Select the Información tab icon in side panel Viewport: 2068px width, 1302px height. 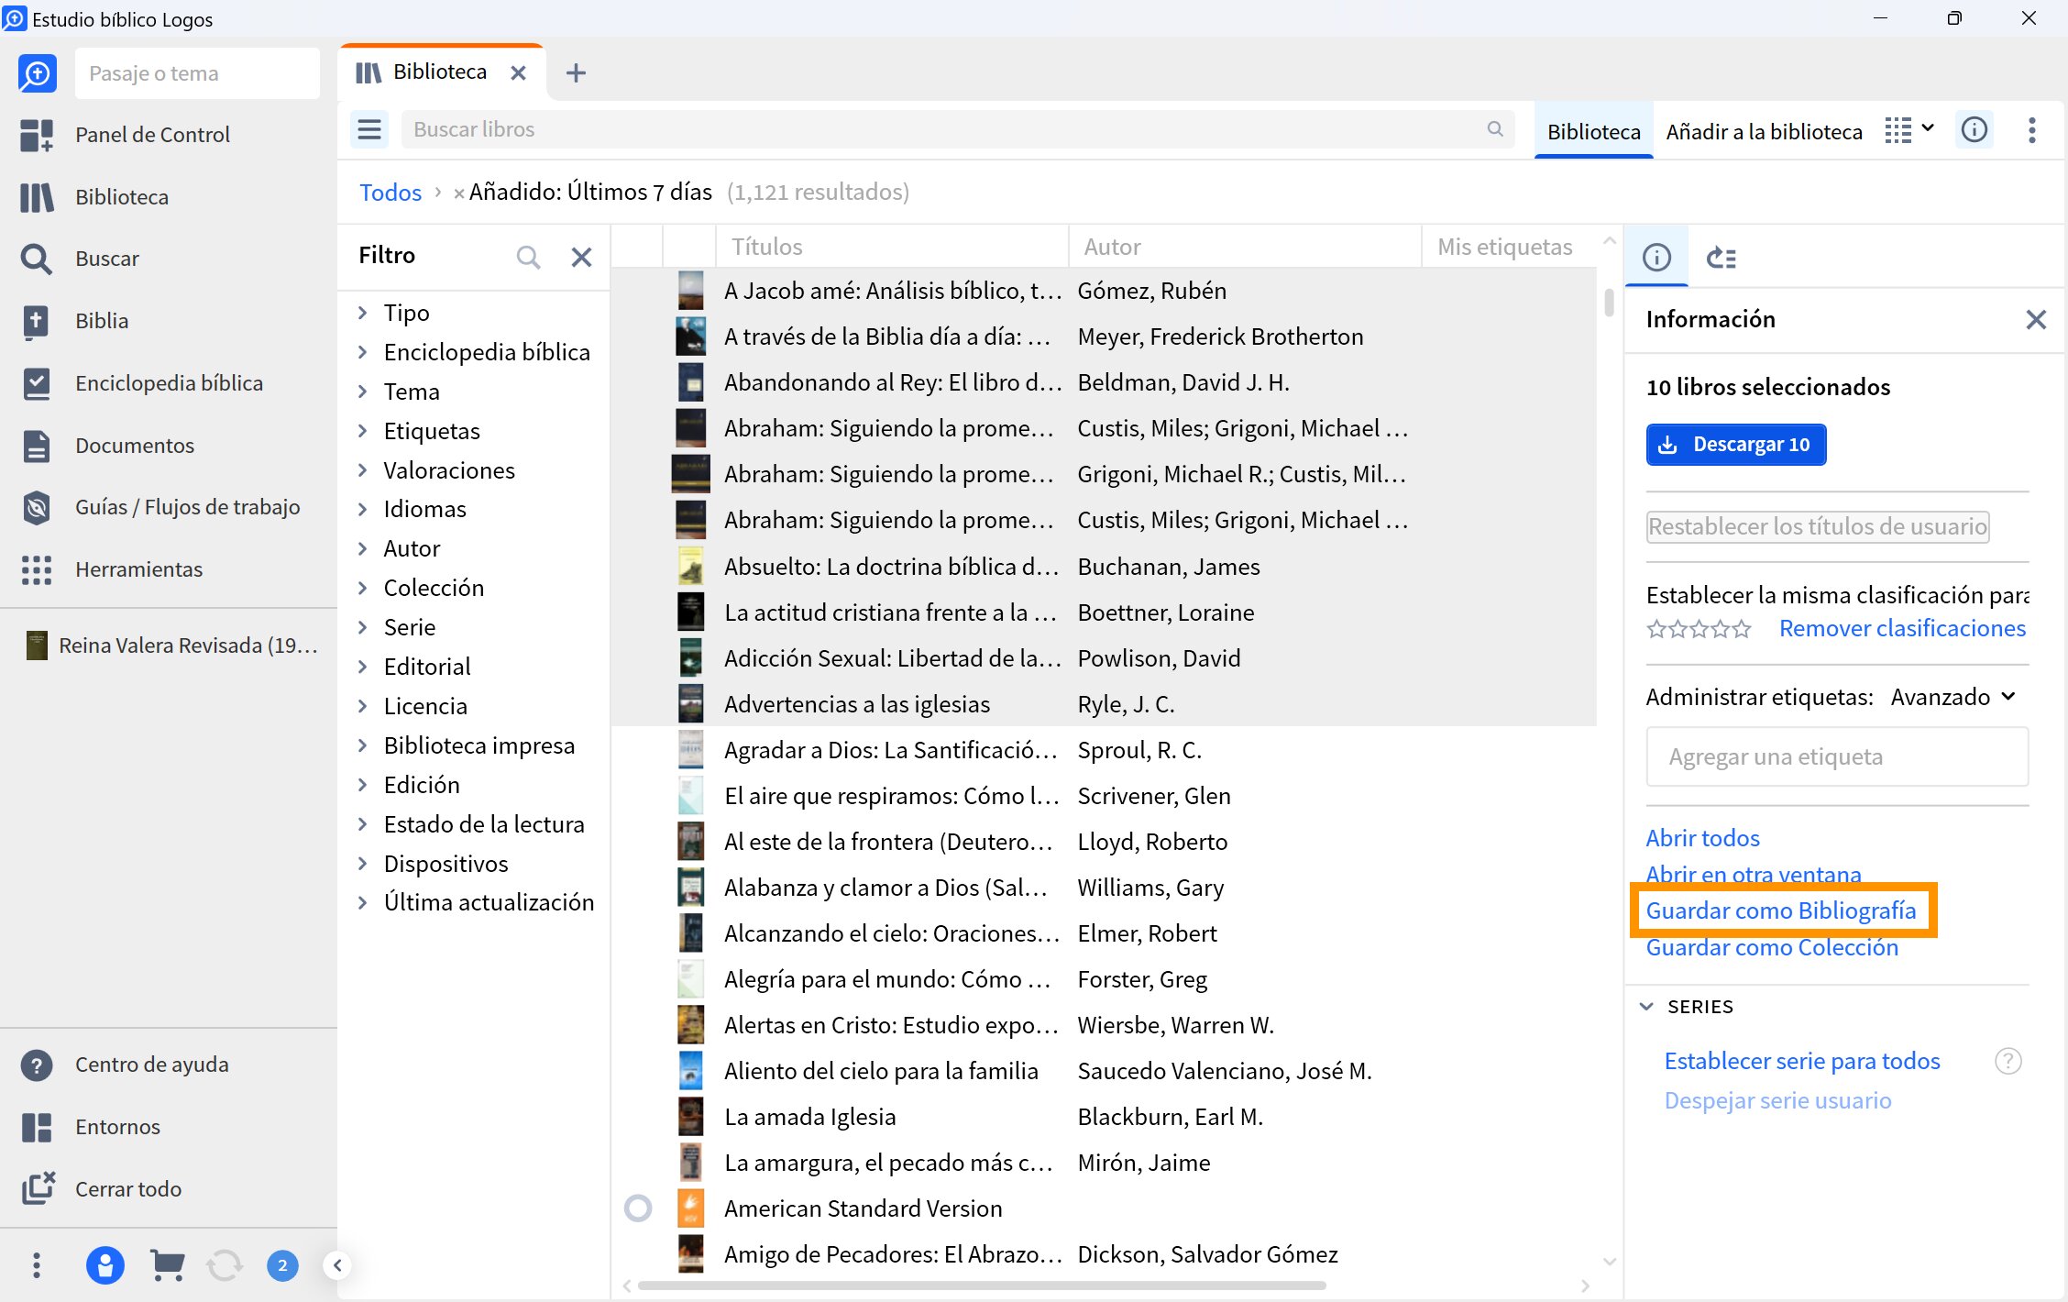1656,258
